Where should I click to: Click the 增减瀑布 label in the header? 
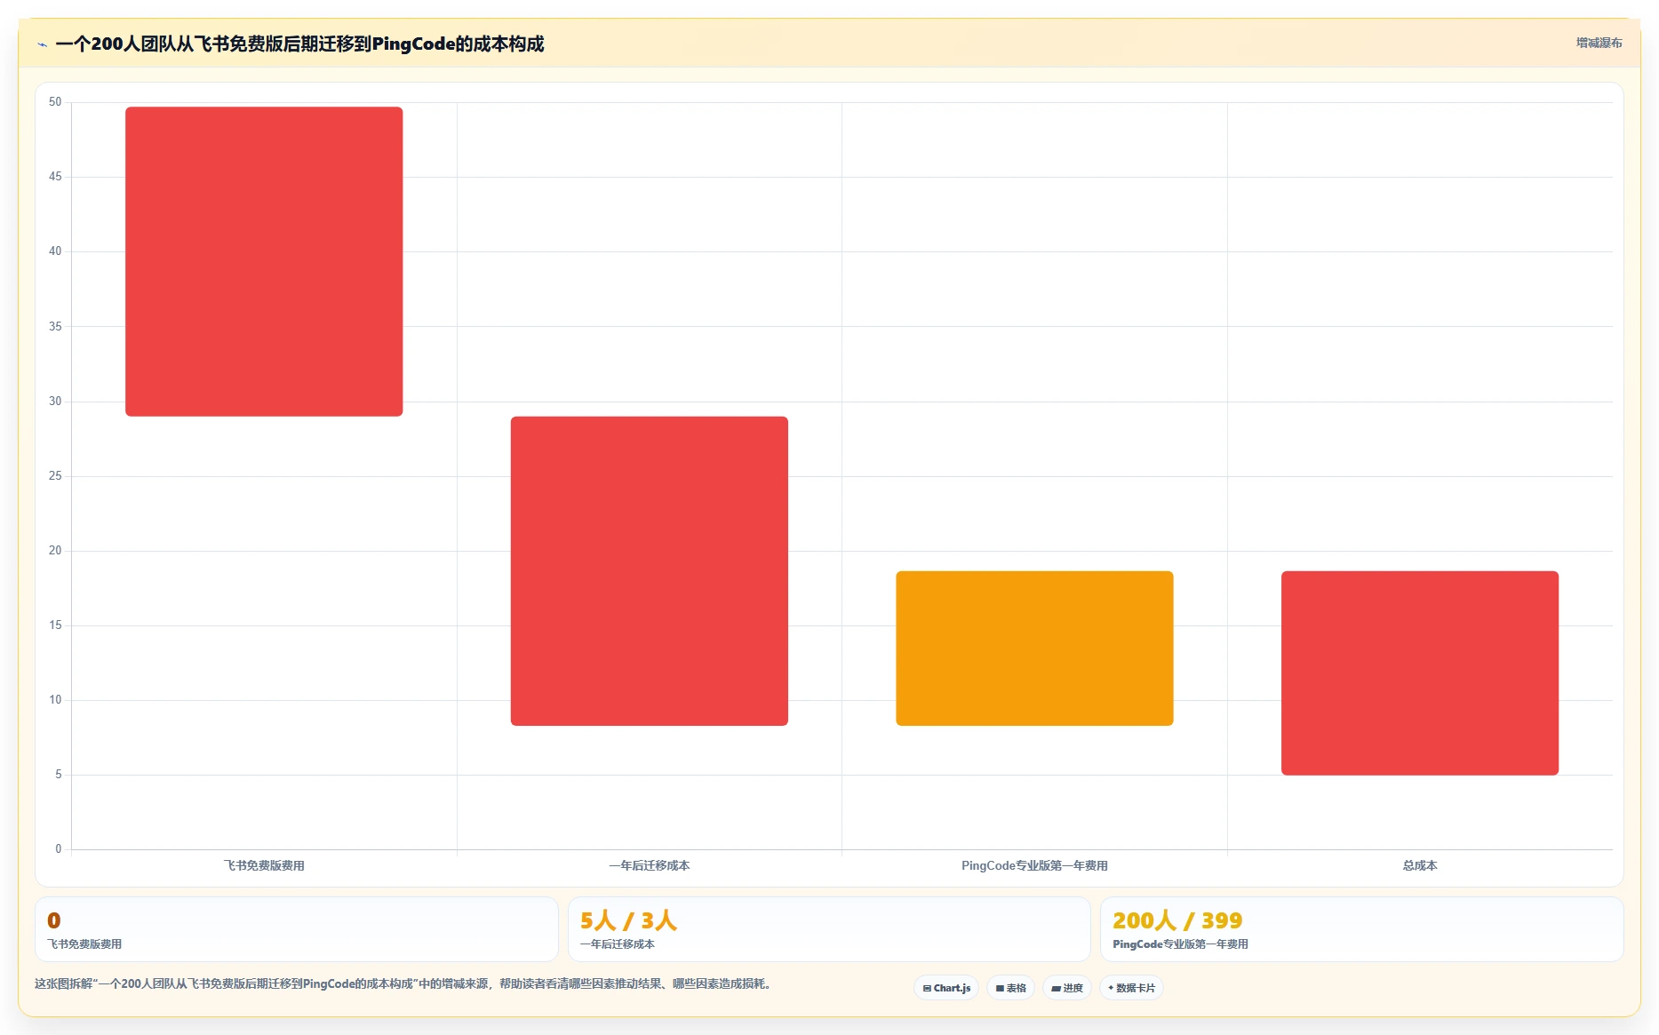pyautogui.click(x=1599, y=43)
